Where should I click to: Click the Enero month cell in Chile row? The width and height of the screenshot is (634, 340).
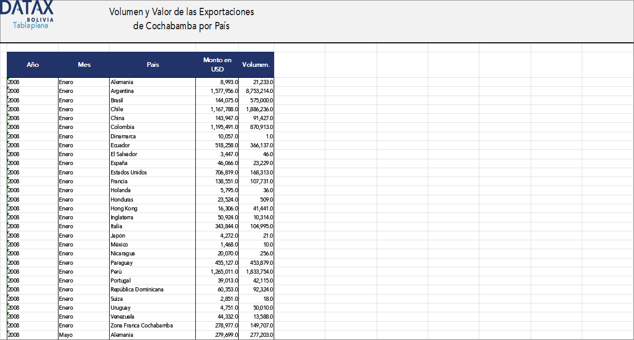84,109
